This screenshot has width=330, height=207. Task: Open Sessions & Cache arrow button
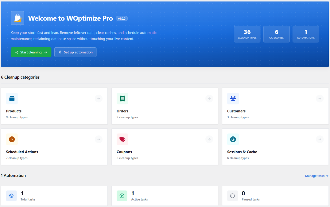320,139
